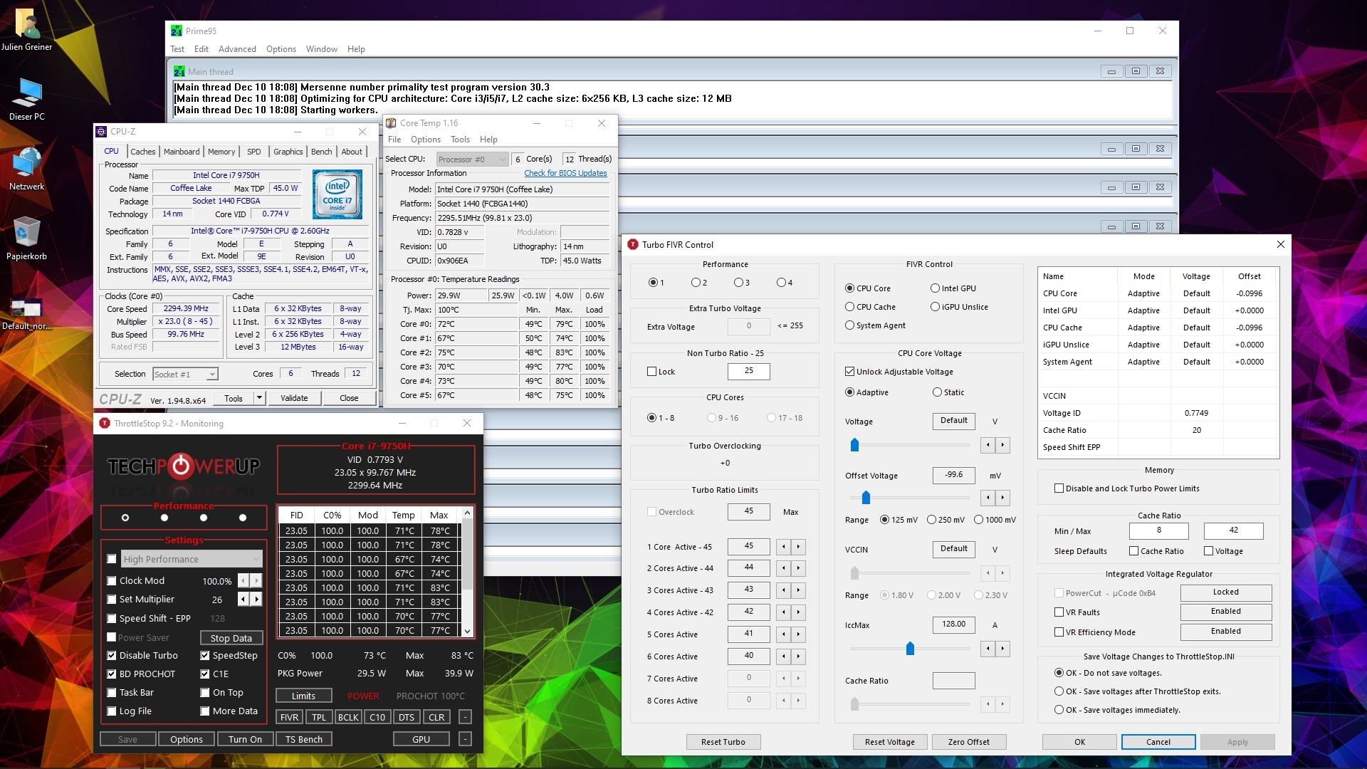
Task: Restore the Prime95 Main thread child window
Action: (1136, 71)
